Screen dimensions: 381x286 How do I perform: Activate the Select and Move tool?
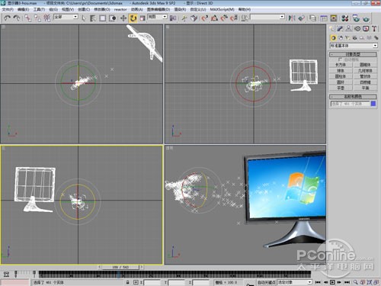123,18
